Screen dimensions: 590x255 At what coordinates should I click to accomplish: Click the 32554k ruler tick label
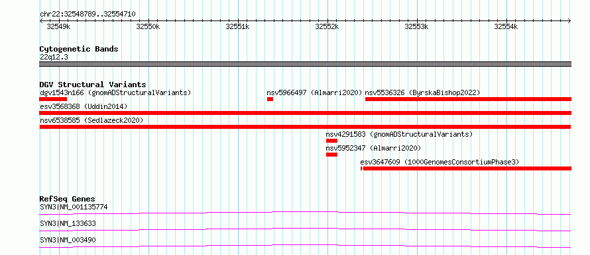506,26
